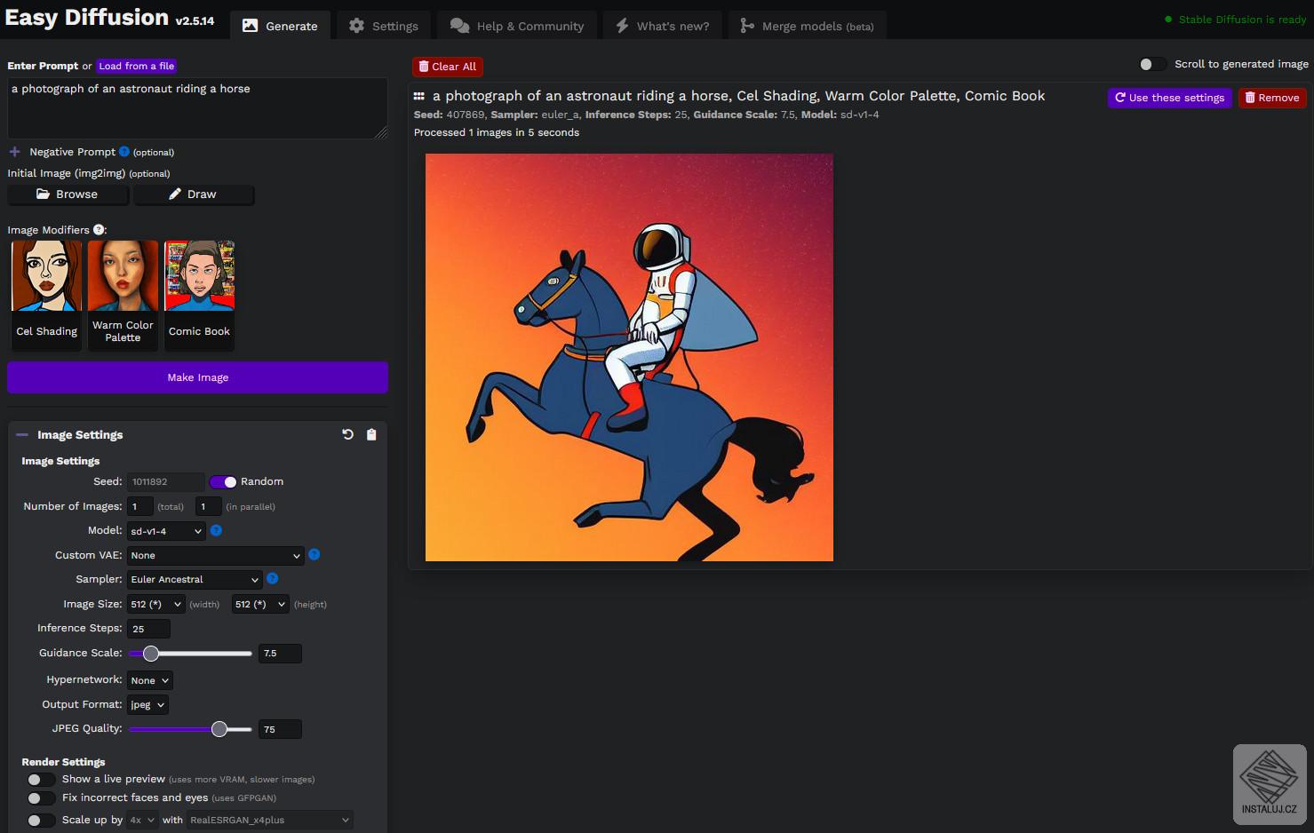Enable Show a live preview
The image size is (1314, 833).
[41, 780]
